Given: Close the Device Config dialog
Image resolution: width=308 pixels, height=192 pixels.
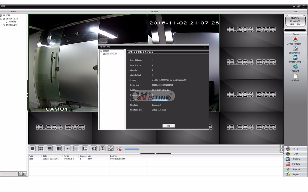Looking at the screenshot, I should 206,47.
